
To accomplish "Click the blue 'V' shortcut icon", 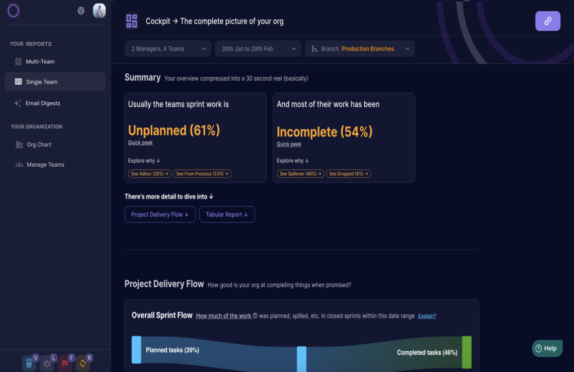I will pyautogui.click(x=29, y=363).
